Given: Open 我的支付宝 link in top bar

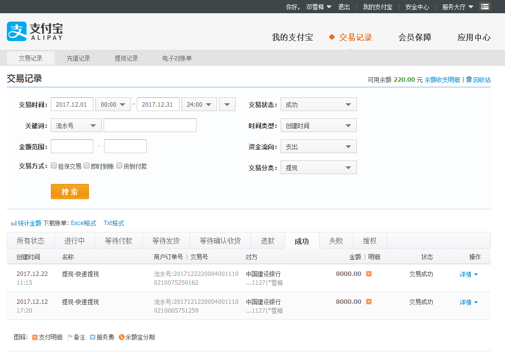Looking at the screenshot, I should click(377, 7).
